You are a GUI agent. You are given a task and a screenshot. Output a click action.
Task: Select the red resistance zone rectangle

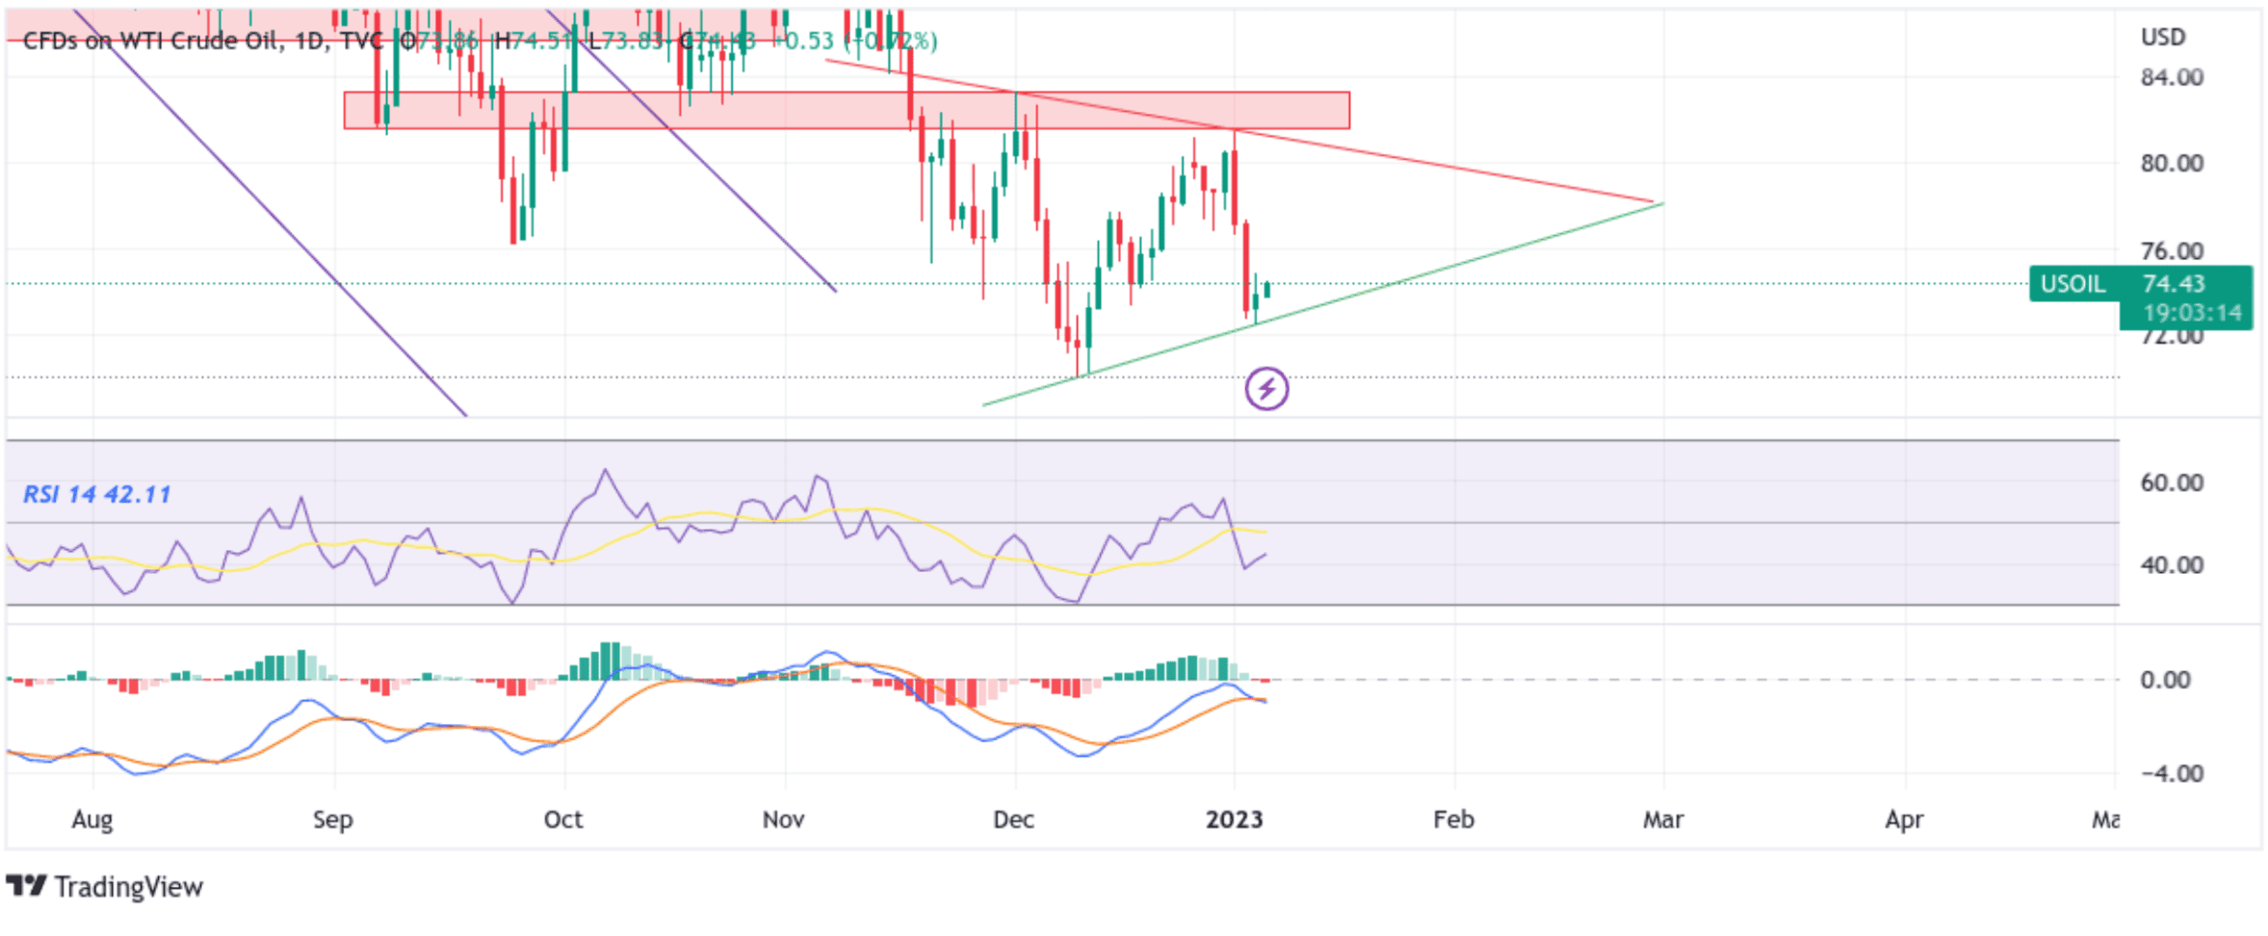click(847, 111)
